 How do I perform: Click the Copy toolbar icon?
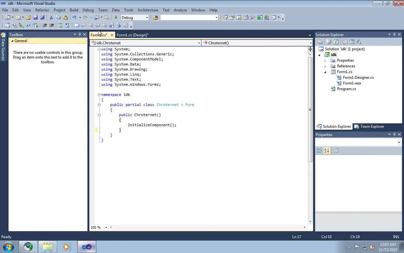pos(58,18)
